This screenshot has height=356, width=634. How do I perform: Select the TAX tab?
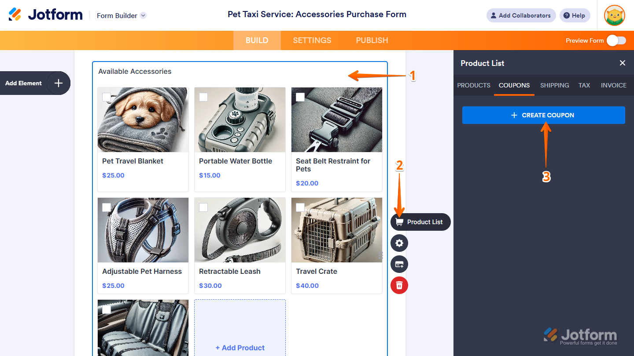tap(584, 85)
